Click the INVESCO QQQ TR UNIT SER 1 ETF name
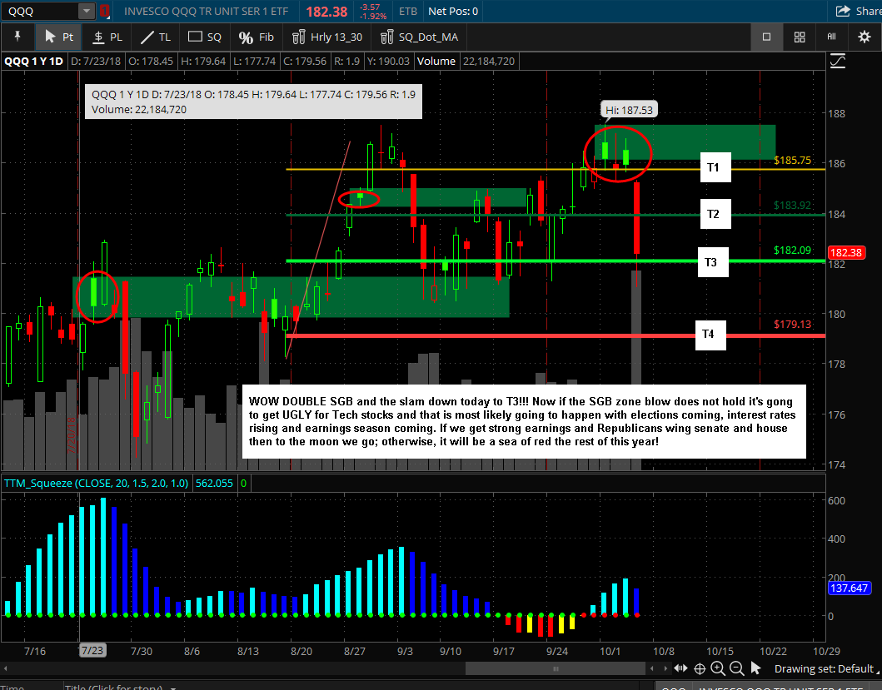The image size is (882, 690). click(206, 12)
